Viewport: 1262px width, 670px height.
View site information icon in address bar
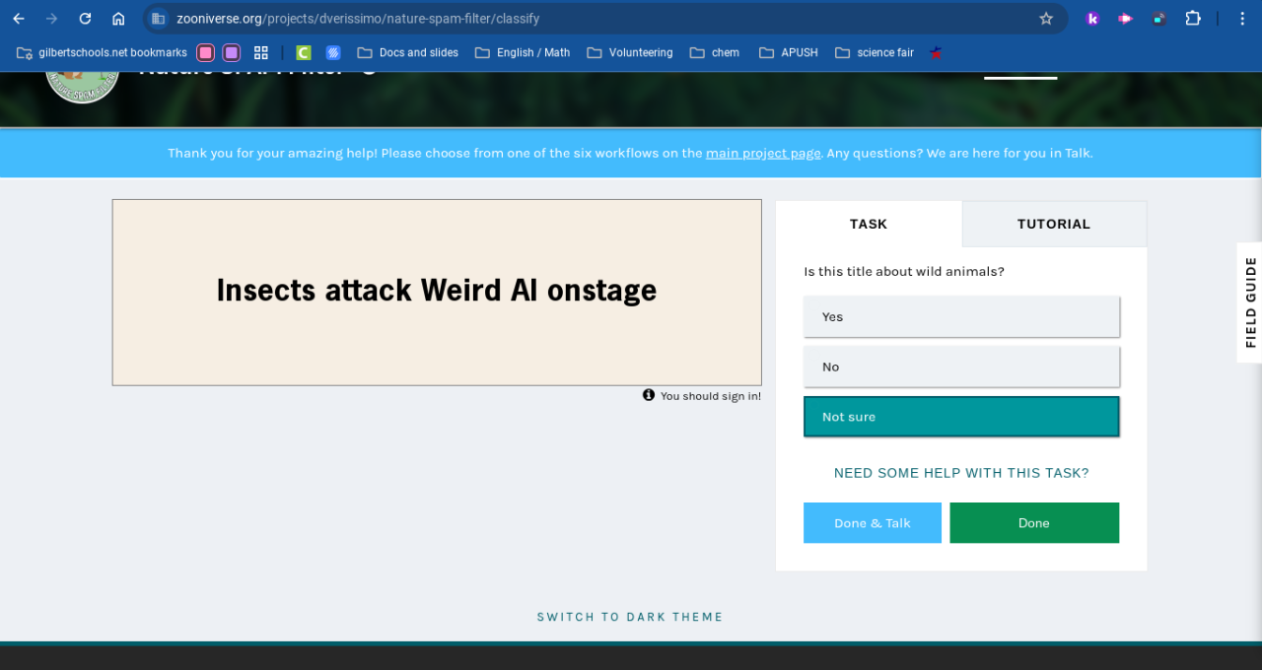pos(158,19)
